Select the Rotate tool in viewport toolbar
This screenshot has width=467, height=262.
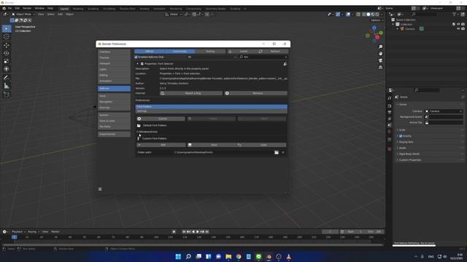coord(7,53)
